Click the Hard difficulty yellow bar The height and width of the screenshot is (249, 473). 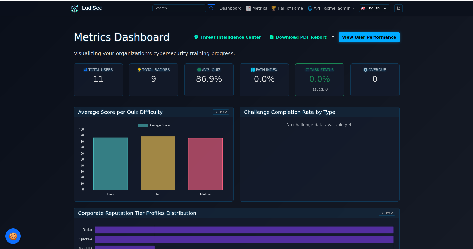click(158, 163)
